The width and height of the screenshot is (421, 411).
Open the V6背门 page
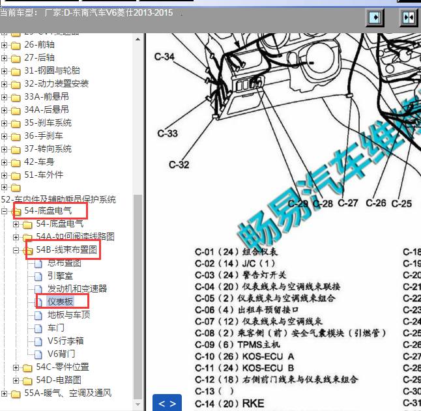pyautogui.click(x=61, y=354)
